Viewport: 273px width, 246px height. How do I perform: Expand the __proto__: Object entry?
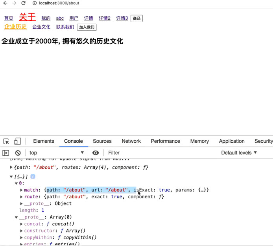click(21, 203)
